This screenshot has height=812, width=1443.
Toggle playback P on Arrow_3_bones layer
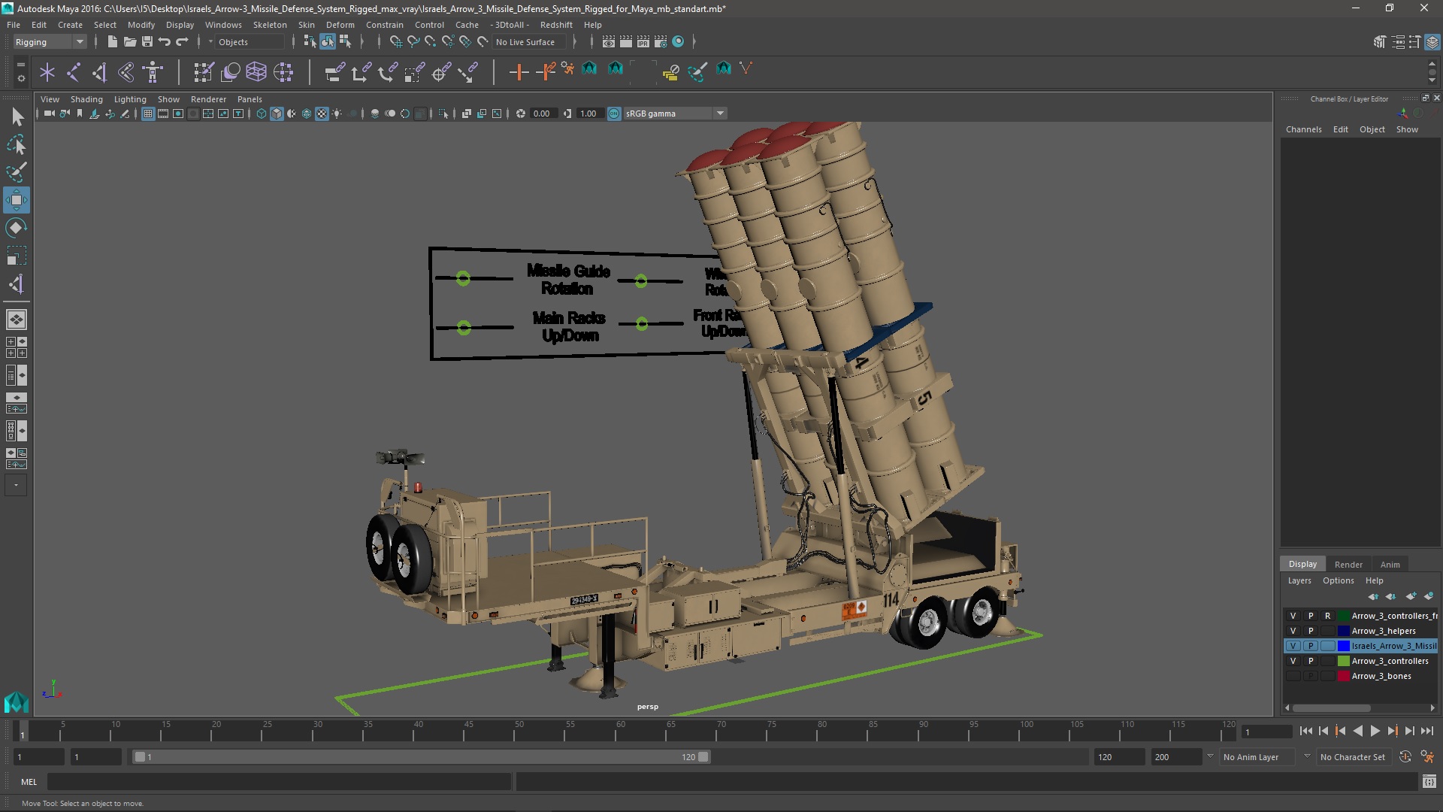pyautogui.click(x=1310, y=676)
